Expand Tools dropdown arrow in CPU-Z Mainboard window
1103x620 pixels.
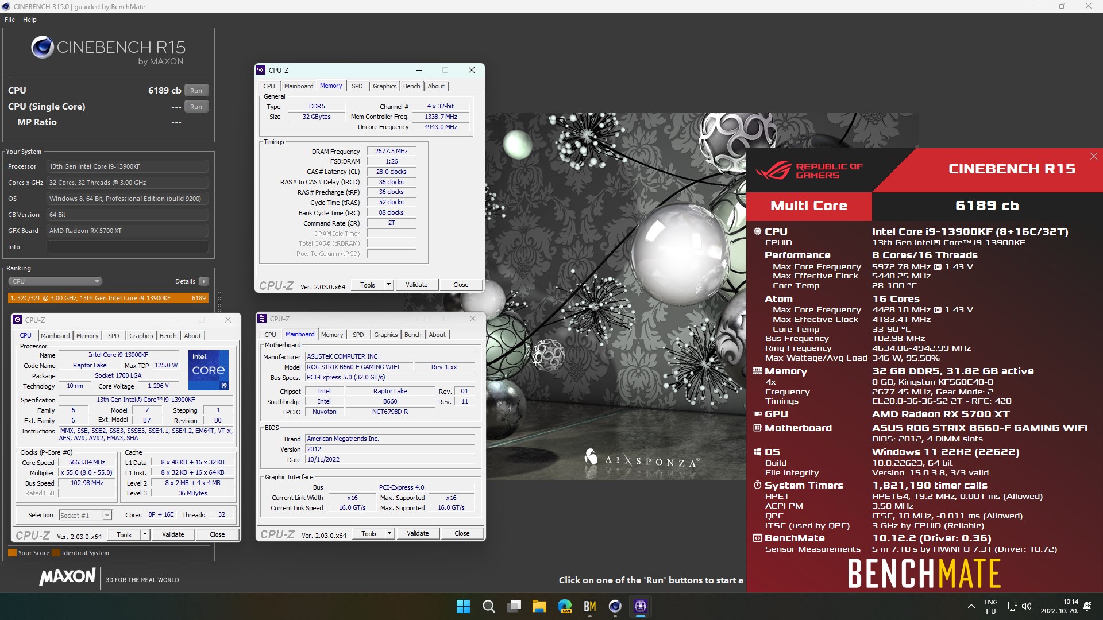(x=389, y=533)
